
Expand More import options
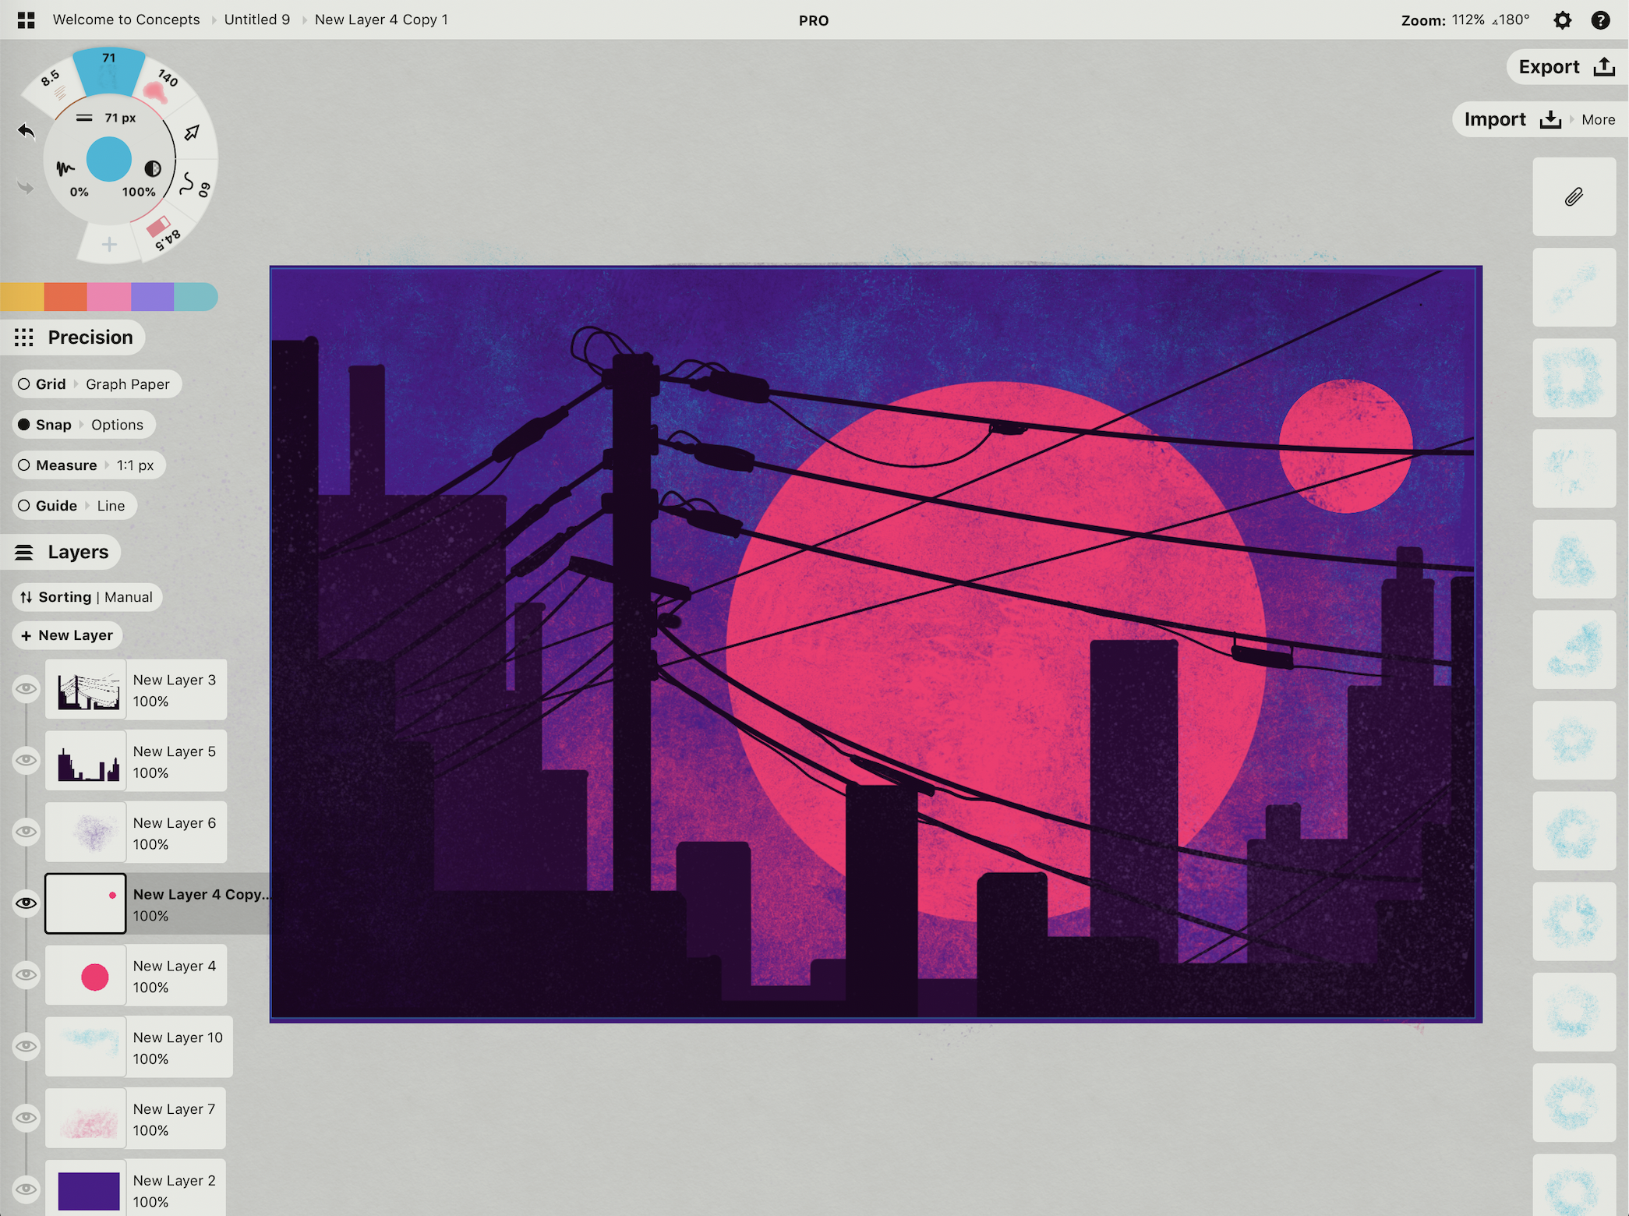(x=1598, y=120)
